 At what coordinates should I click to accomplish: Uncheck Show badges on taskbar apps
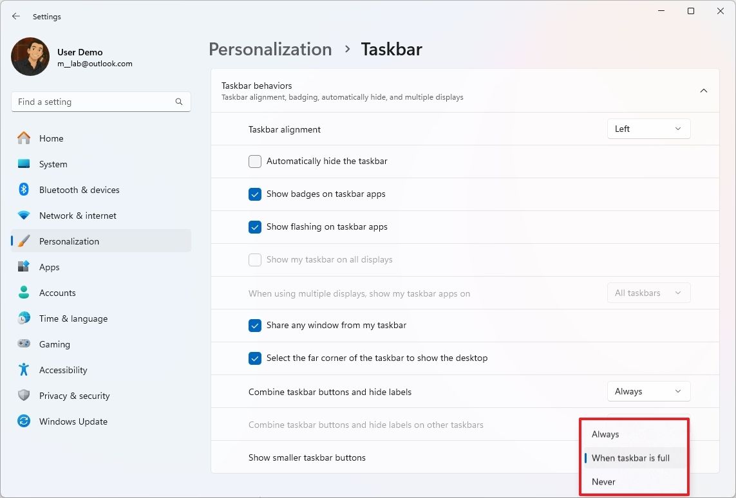[255, 194]
